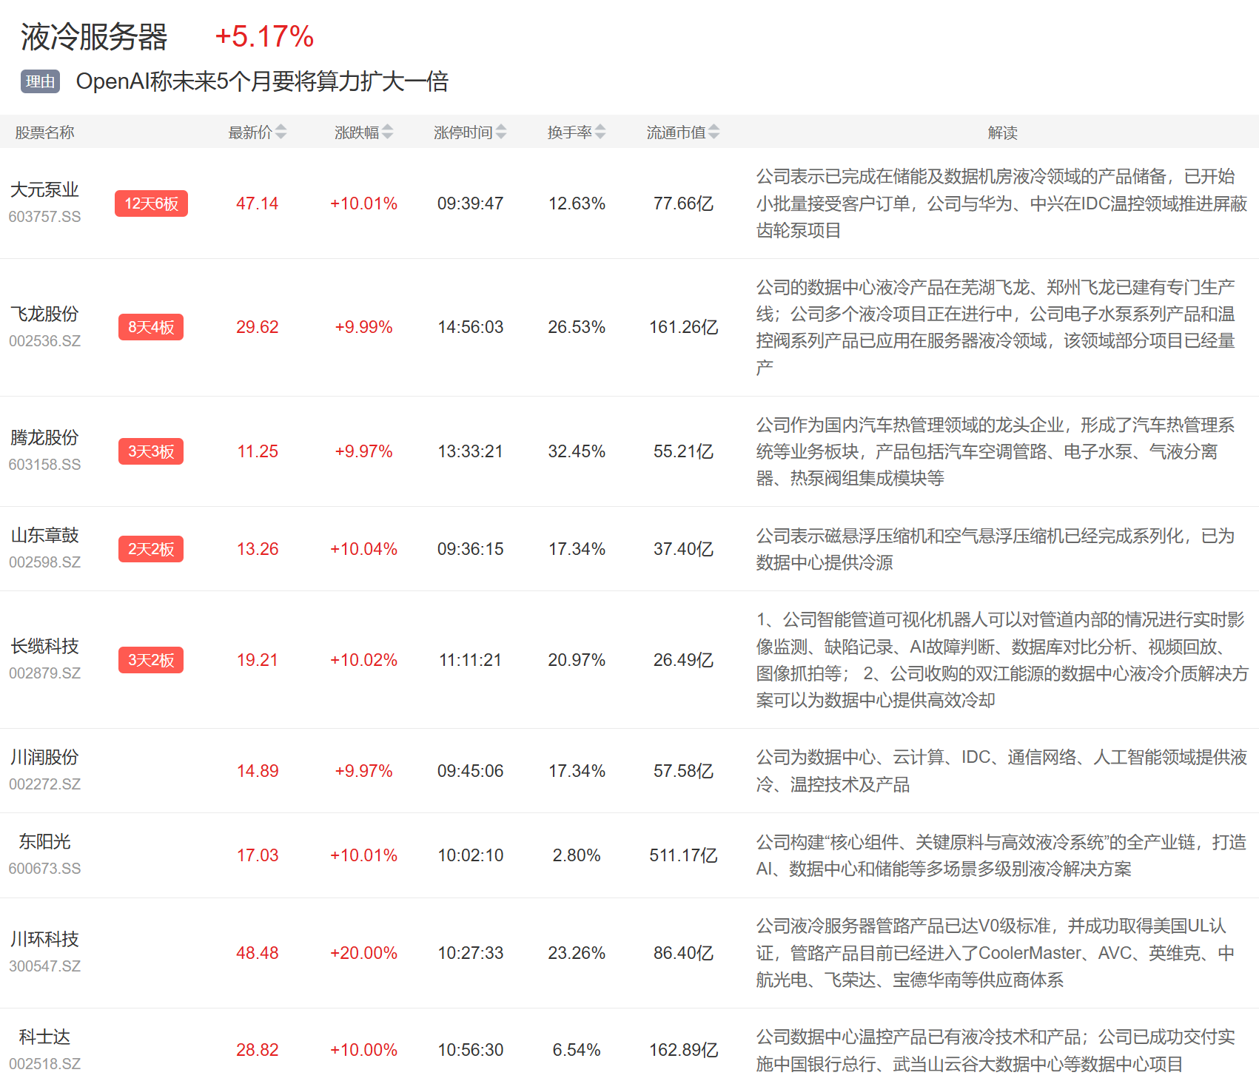Toggle sorting on 涨停时间 column arrows
Image resolution: width=1259 pixels, height=1081 pixels.
501,132
